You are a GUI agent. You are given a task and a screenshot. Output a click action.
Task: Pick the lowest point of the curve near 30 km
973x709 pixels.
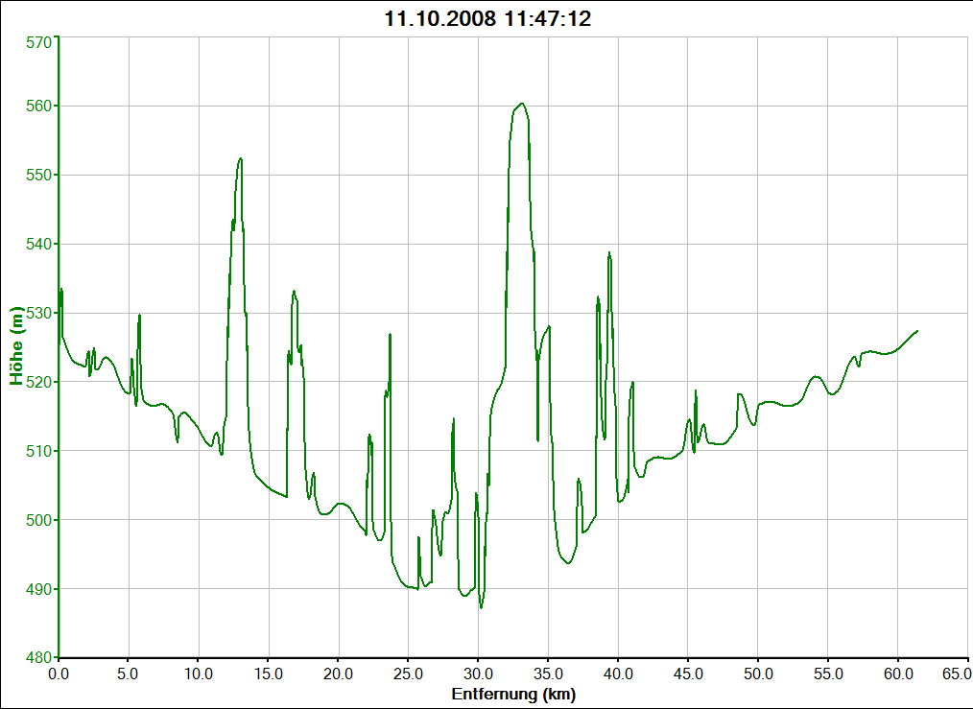pyautogui.click(x=481, y=606)
